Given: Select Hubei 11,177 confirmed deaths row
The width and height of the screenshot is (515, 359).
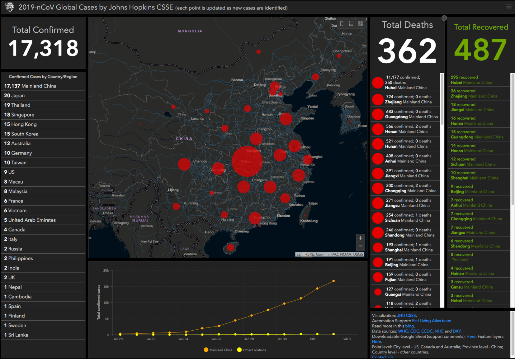Looking at the screenshot, I should (405, 83).
